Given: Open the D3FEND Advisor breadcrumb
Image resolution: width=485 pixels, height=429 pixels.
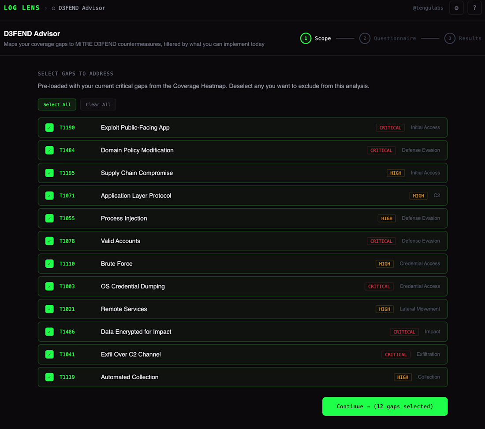Looking at the screenshot, I should [78, 8].
